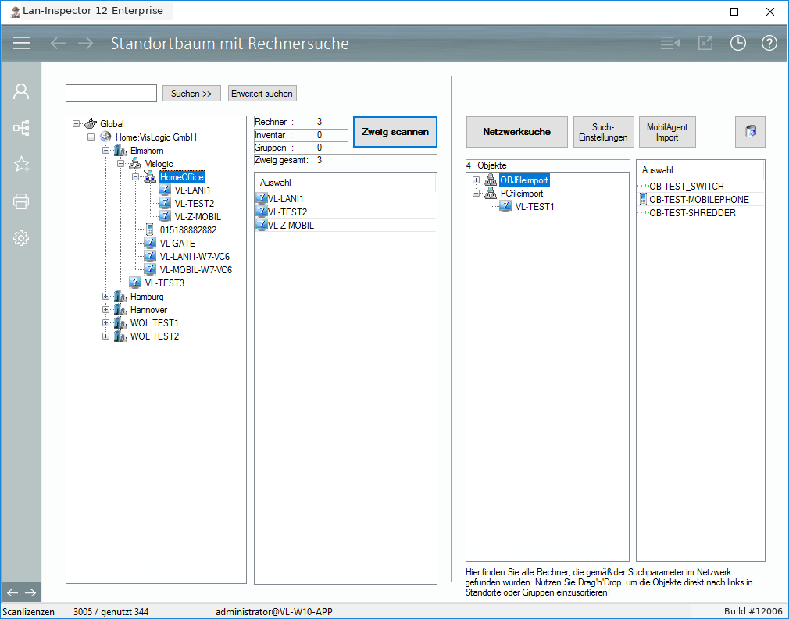Start the Netzwerksuche
Viewport: 789px width, 619px height.
[x=517, y=132]
